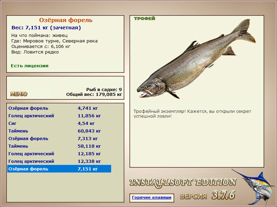
Task: Select highlighted Озёрная форель 7,151 кг row
Action: 59,169
